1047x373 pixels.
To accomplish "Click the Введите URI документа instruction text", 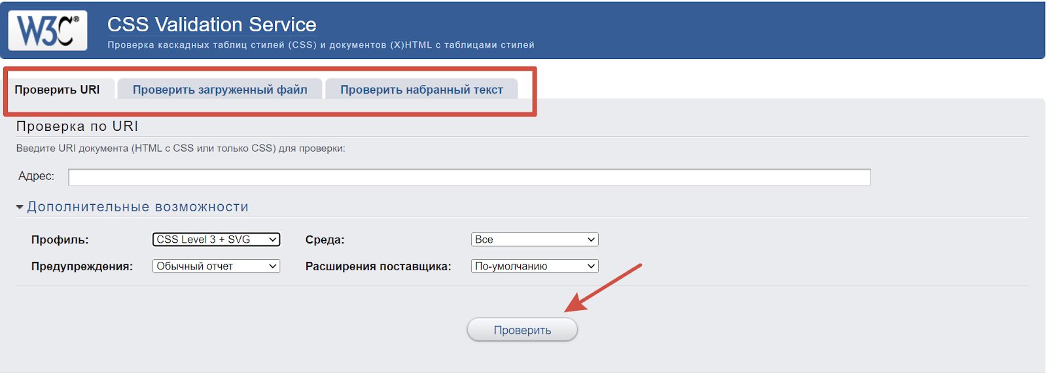I will 181,149.
